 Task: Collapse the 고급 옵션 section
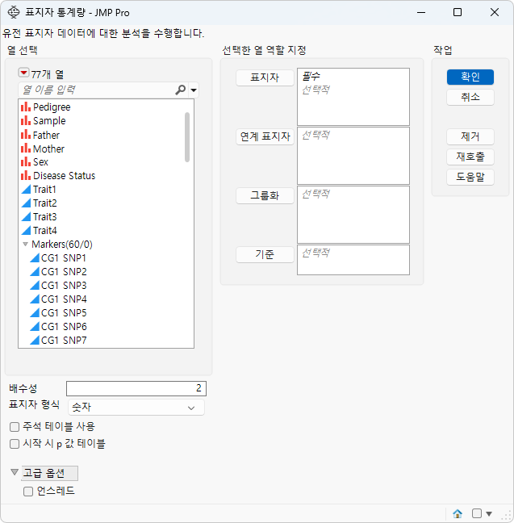(x=15, y=472)
